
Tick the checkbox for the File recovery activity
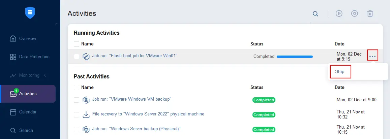click(77, 115)
